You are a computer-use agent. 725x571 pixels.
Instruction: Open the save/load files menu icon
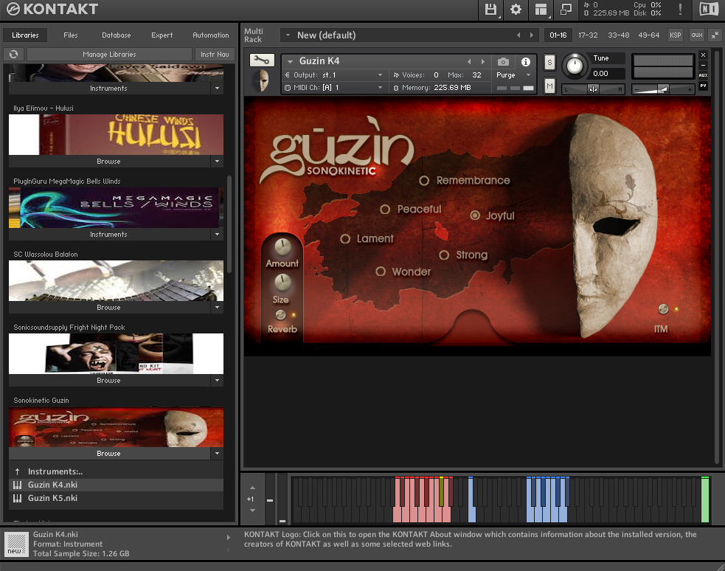[x=490, y=10]
